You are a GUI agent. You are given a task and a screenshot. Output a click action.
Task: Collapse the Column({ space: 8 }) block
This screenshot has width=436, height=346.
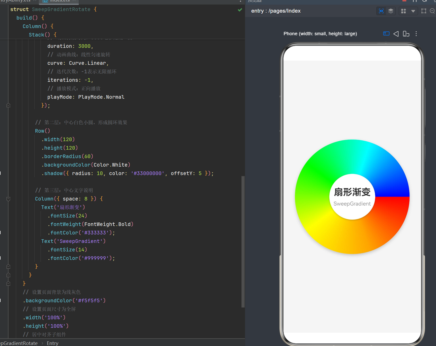8,199
